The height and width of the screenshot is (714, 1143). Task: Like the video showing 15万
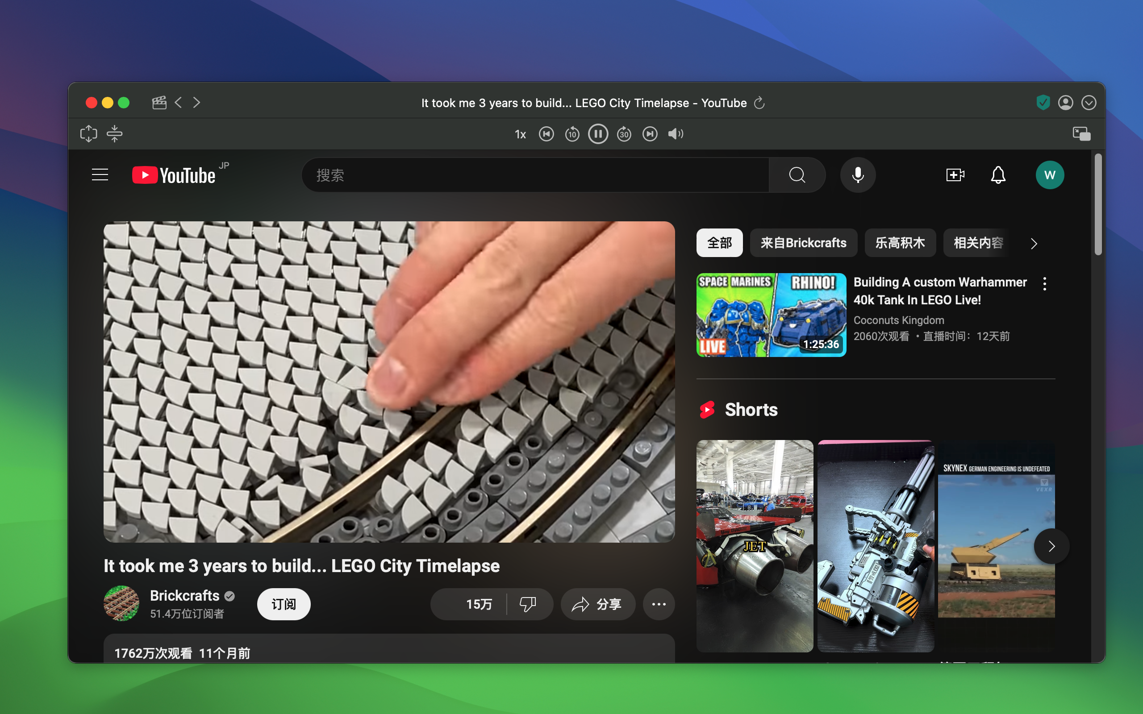(x=468, y=604)
